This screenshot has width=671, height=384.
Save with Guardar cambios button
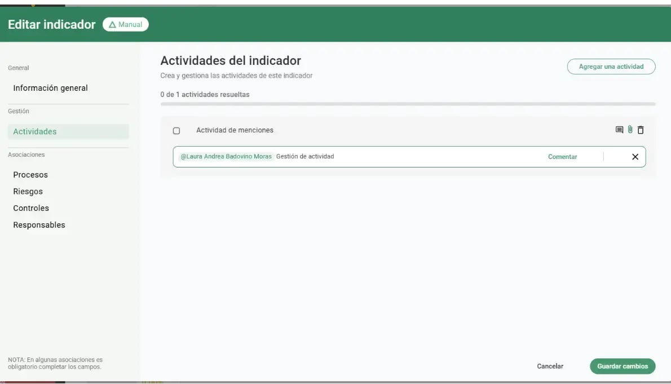[x=623, y=366]
